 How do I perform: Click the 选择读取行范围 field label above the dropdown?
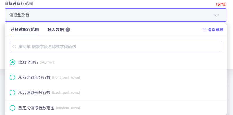(19, 3)
